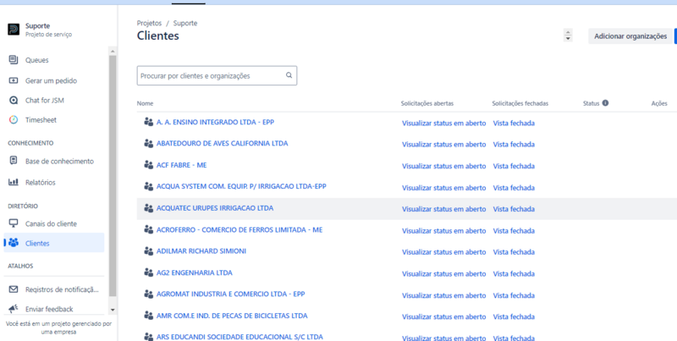
Task: Click organization icon beside ACF FABRE - ME
Action: pos(149,165)
